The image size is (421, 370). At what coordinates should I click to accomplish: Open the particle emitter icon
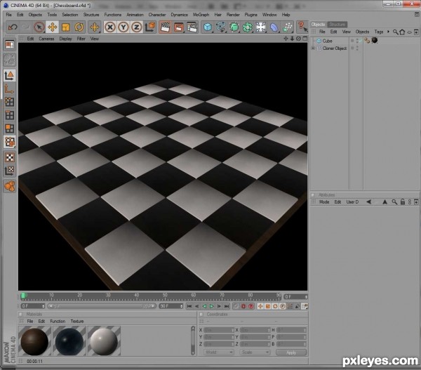[288, 27]
